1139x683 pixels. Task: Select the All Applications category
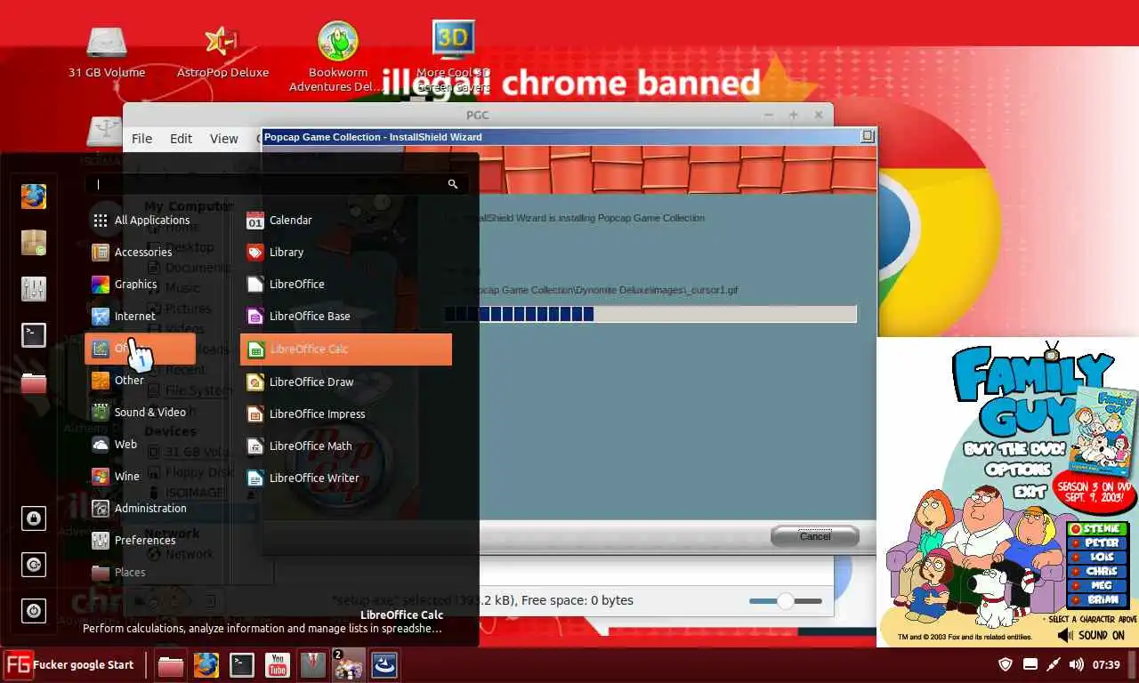coord(141,220)
